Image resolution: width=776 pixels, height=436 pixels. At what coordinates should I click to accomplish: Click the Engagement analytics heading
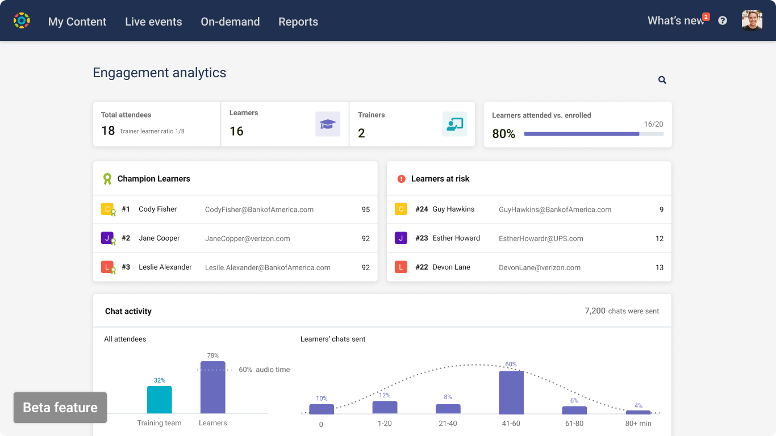(160, 73)
